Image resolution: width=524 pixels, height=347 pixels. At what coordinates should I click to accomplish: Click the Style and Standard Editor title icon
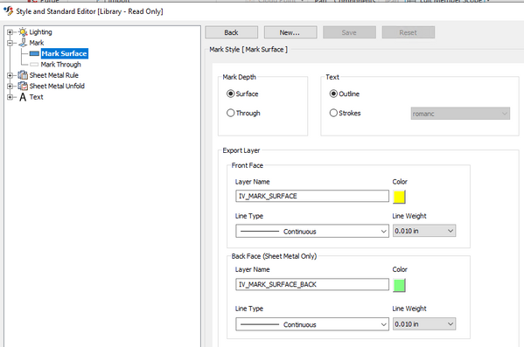(8, 11)
